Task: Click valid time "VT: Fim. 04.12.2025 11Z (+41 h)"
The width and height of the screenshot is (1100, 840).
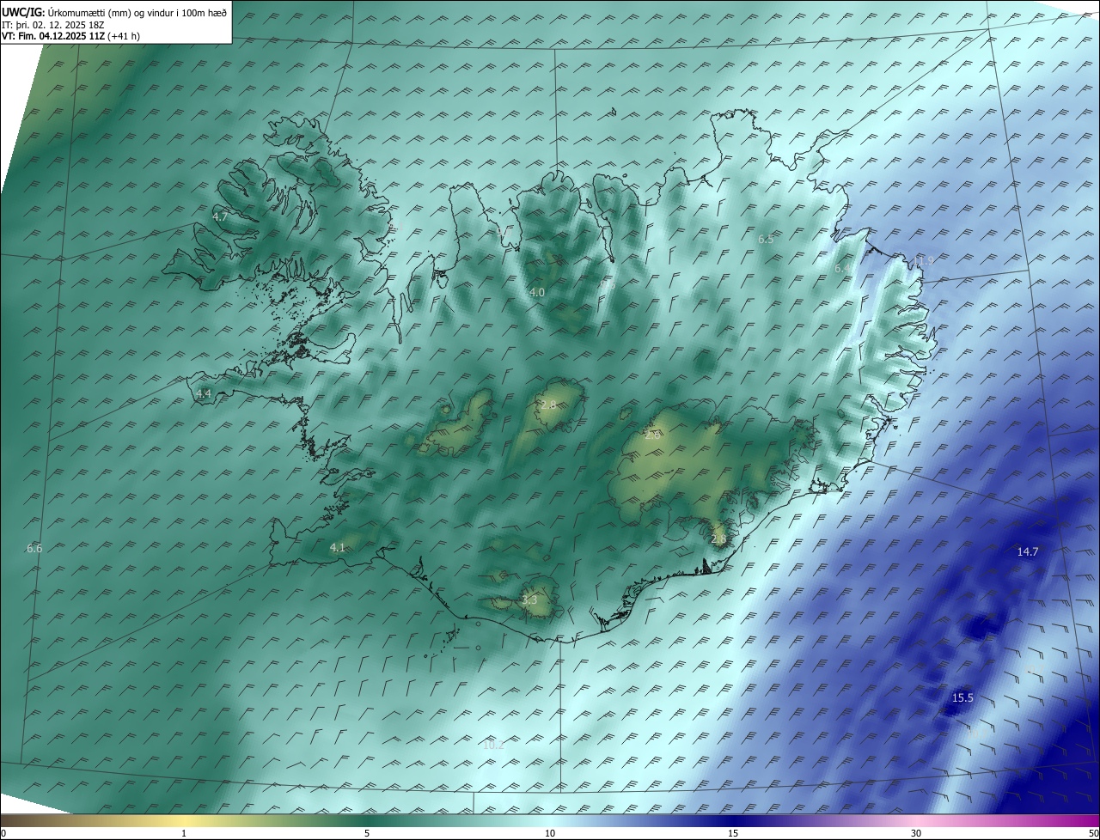Action: coord(71,36)
